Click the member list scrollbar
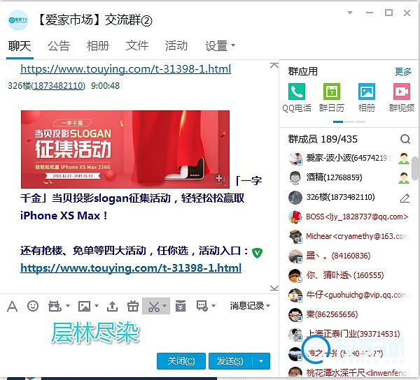Image resolution: width=420 pixels, height=380 pixels. pyautogui.click(x=415, y=168)
